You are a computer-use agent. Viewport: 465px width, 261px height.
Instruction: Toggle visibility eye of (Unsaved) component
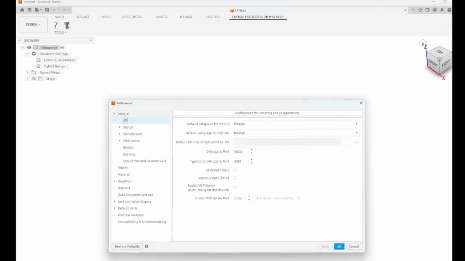29,47
